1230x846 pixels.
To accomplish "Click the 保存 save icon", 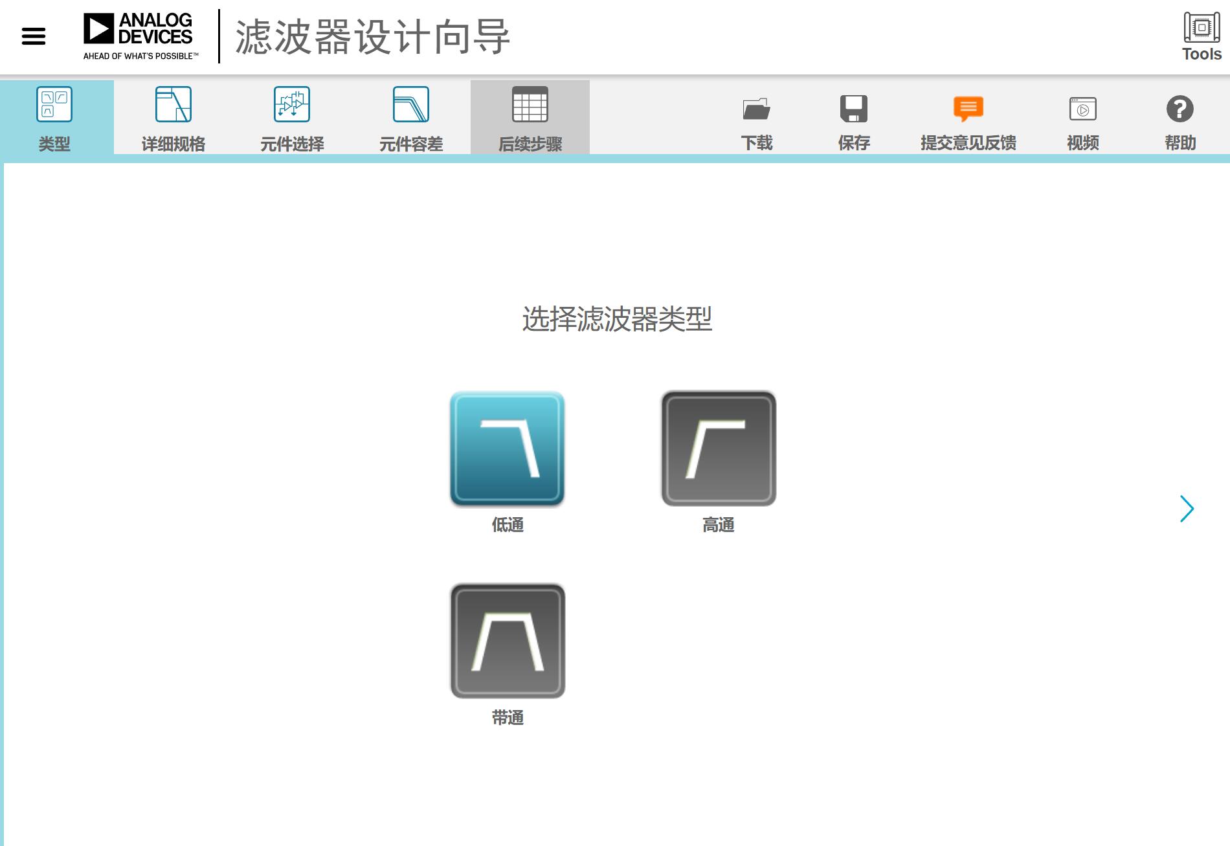I will pyautogui.click(x=853, y=117).
